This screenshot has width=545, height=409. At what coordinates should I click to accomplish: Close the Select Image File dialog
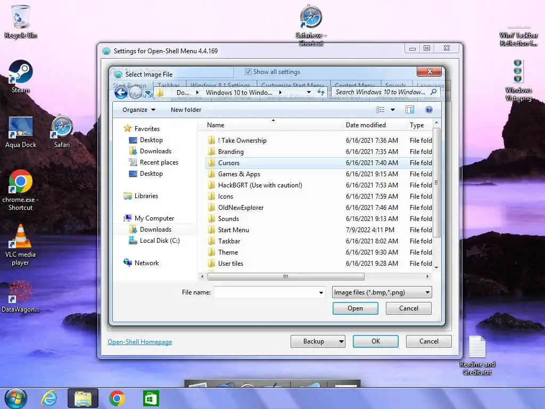[x=430, y=71]
